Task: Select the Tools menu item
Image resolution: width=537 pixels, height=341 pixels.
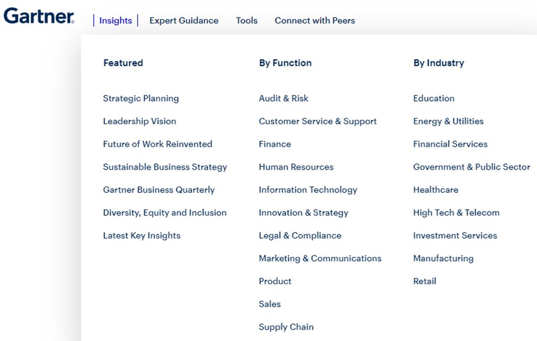Action: point(247,20)
